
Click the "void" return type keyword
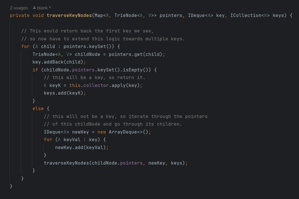coord(38,15)
